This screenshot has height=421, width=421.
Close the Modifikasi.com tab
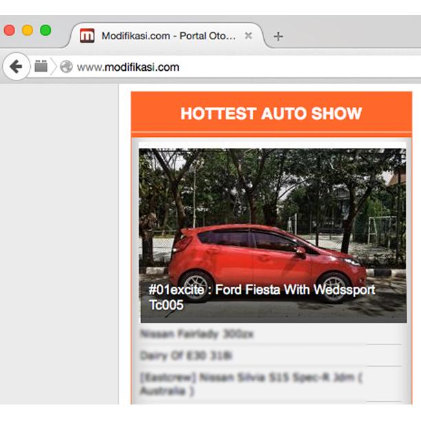[248, 36]
